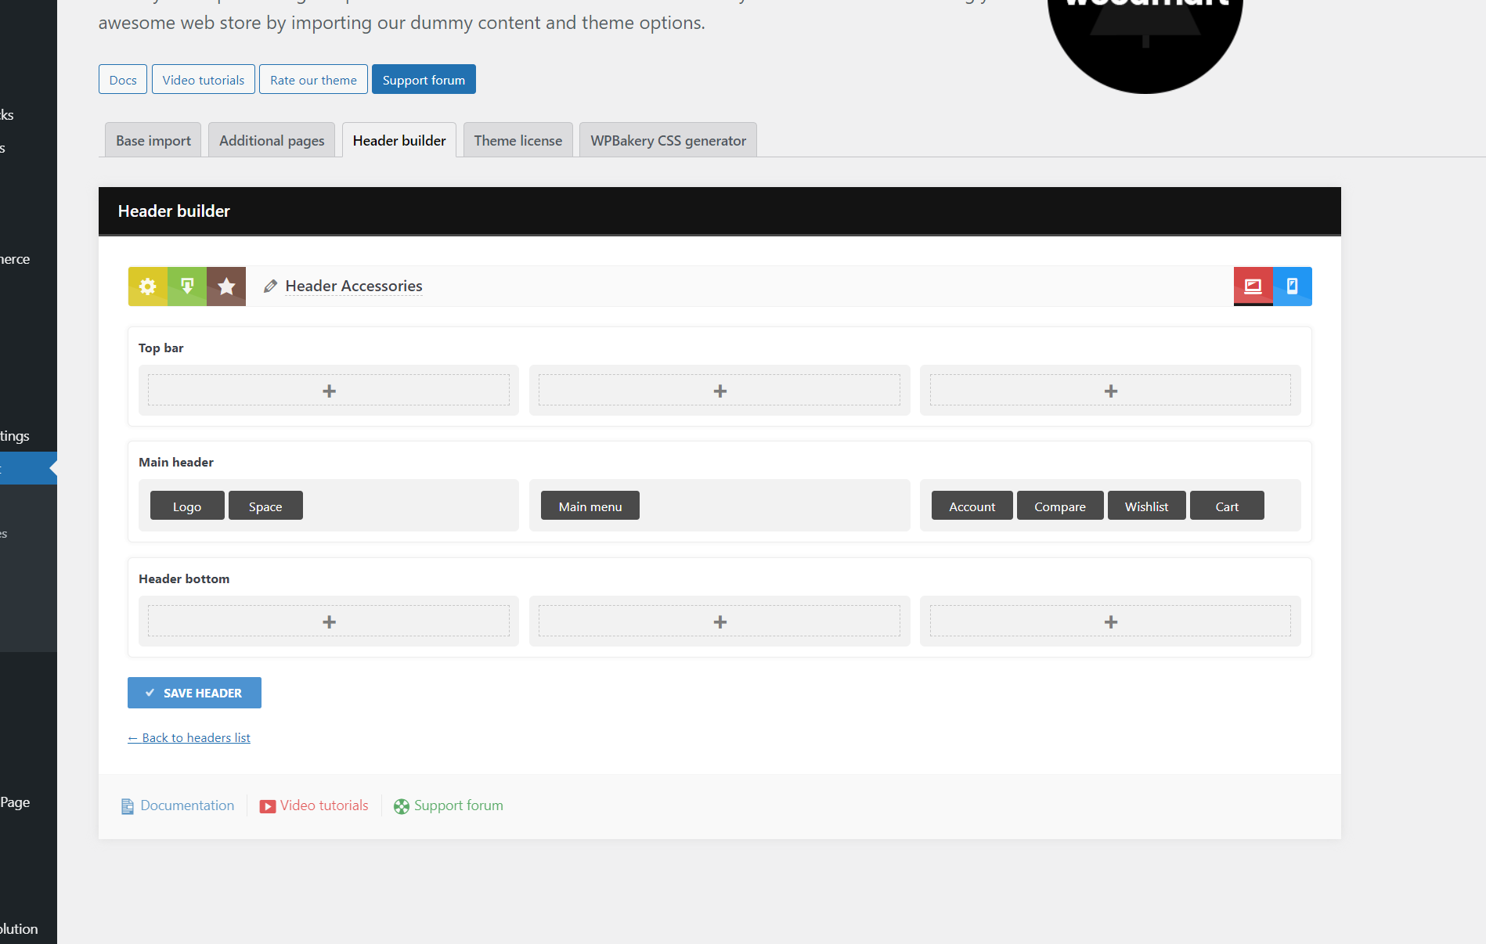The height and width of the screenshot is (944, 1486).
Task: Click the brown star default header icon
Action: [x=226, y=286]
